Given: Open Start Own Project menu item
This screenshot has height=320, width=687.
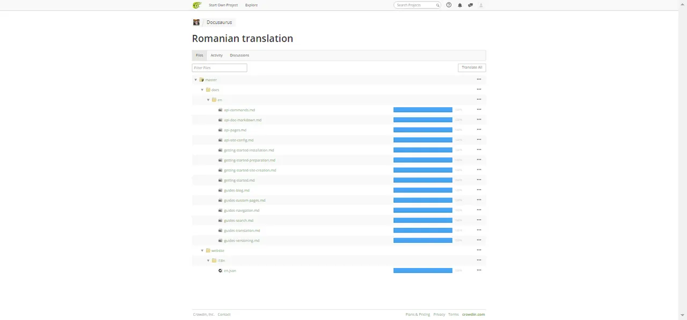Looking at the screenshot, I should coord(223,5).
